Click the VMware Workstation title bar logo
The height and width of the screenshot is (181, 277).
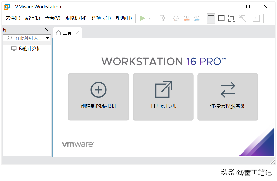click(6, 7)
